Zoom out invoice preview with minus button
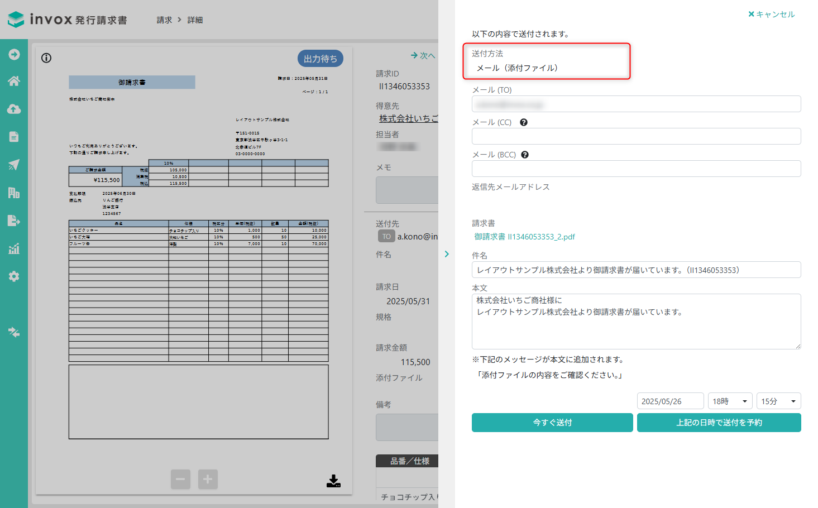 (180, 479)
